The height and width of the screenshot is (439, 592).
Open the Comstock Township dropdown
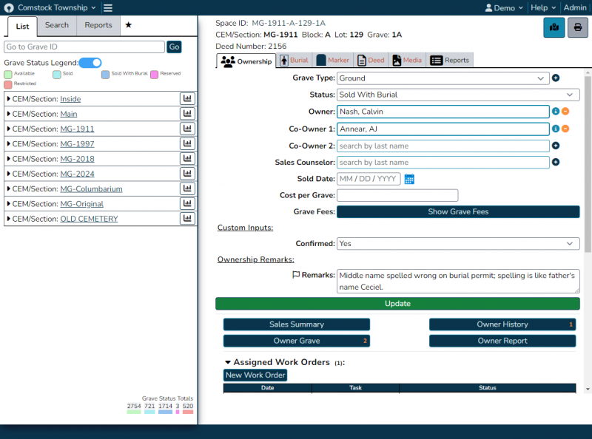pos(57,7)
